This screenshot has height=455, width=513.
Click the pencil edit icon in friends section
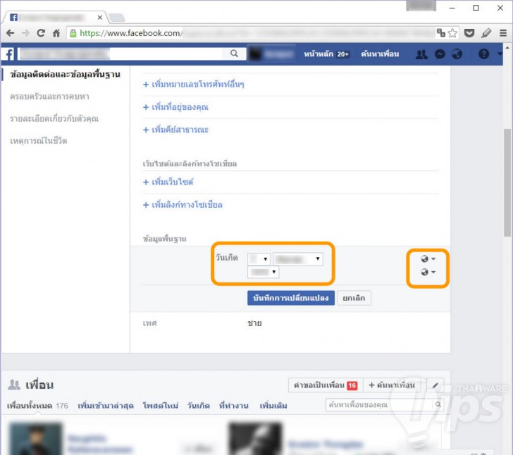pos(435,385)
